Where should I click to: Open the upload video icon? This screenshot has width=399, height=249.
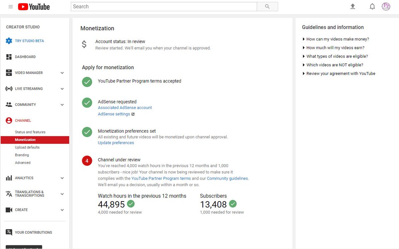(x=353, y=6)
